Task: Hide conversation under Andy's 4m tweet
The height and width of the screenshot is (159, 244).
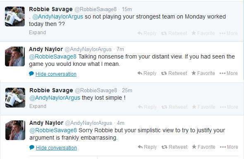Action: click(x=56, y=148)
